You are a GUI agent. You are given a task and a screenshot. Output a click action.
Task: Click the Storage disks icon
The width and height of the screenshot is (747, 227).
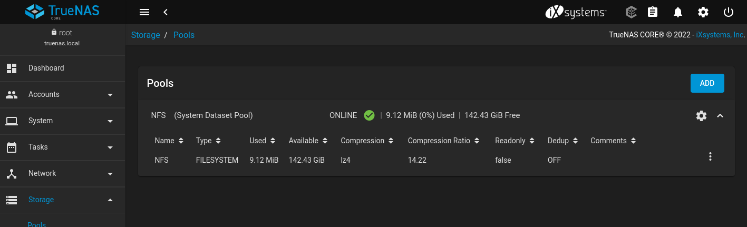pos(12,200)
